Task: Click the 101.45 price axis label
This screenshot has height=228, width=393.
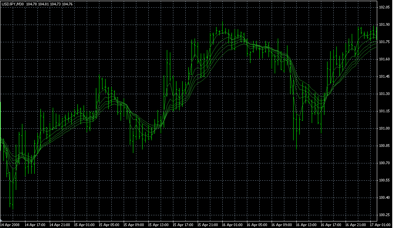Action: pos(385,77)
